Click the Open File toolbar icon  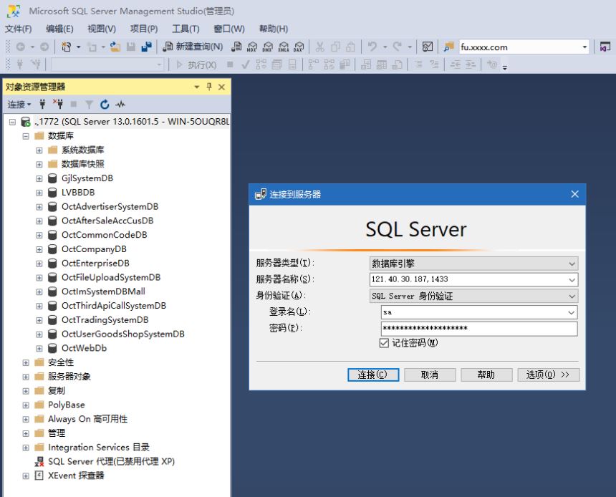(x=115, y=47)
